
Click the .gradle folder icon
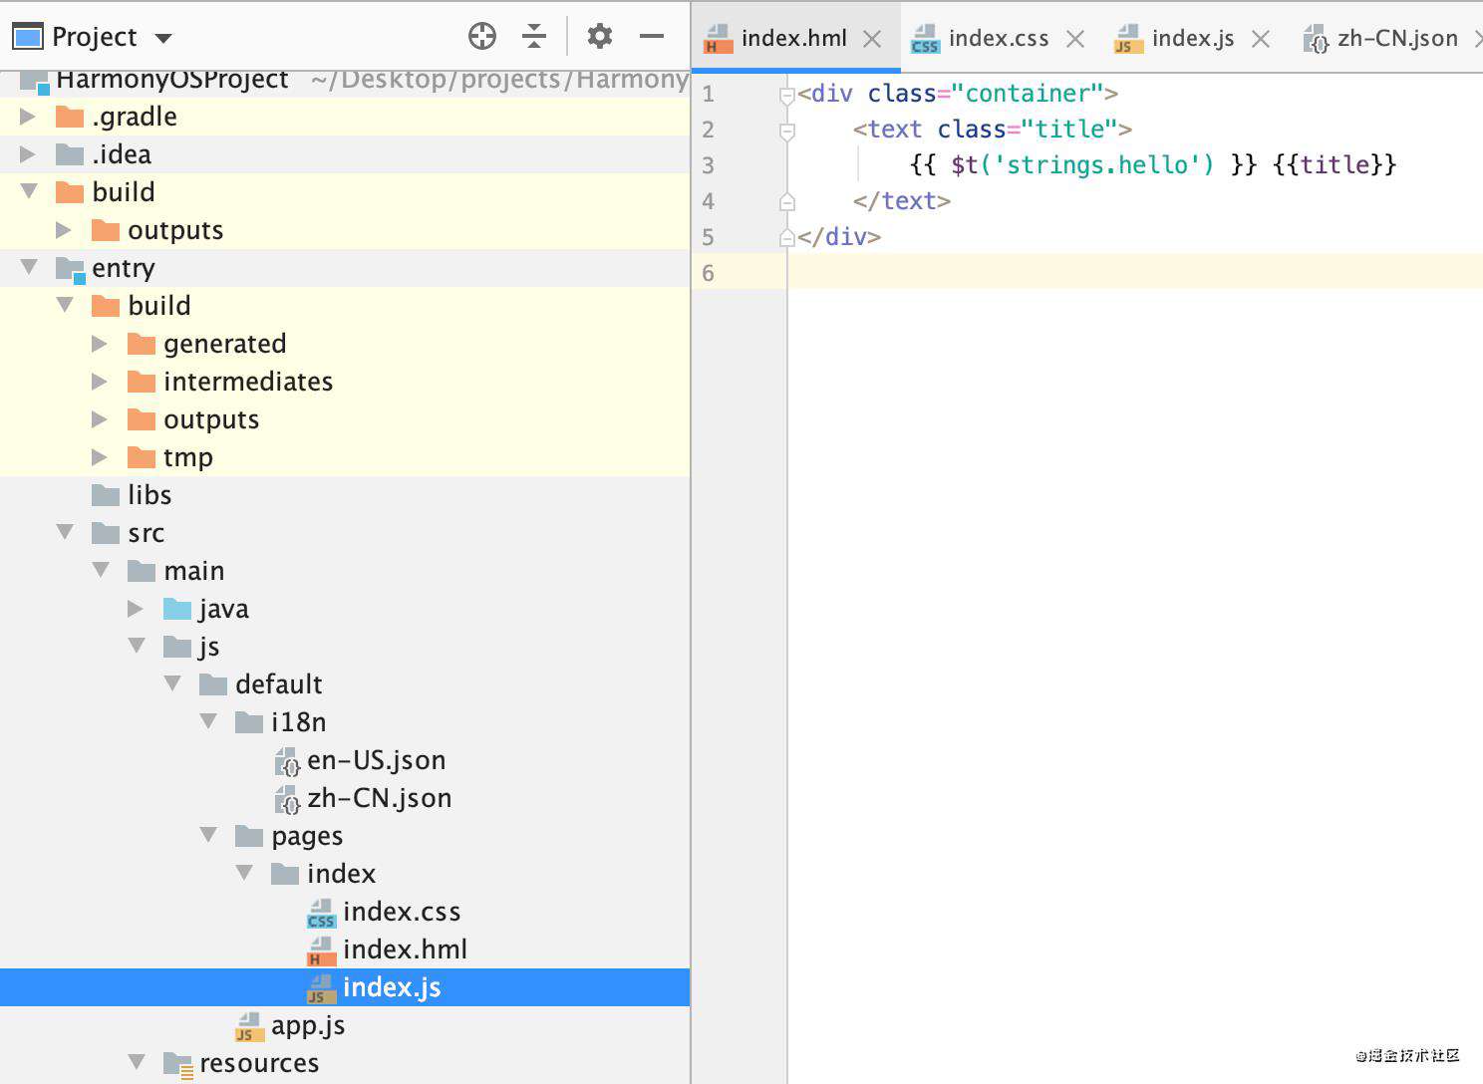[70, 117]
